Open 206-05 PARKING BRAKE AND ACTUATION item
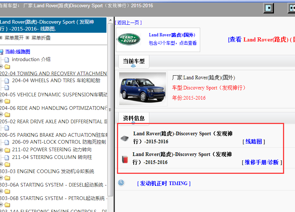 (53, 135)
